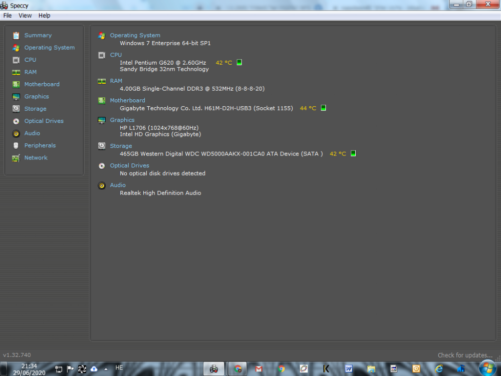Select Motherboard in the left sidebar
Screen dimensions: 501x376
pyautogui.click(x=42, y=84)
